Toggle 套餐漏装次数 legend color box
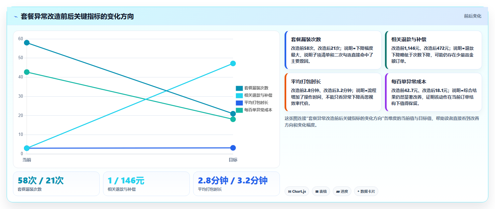Viewport: 495px width, 209px height. click(239, 88)
